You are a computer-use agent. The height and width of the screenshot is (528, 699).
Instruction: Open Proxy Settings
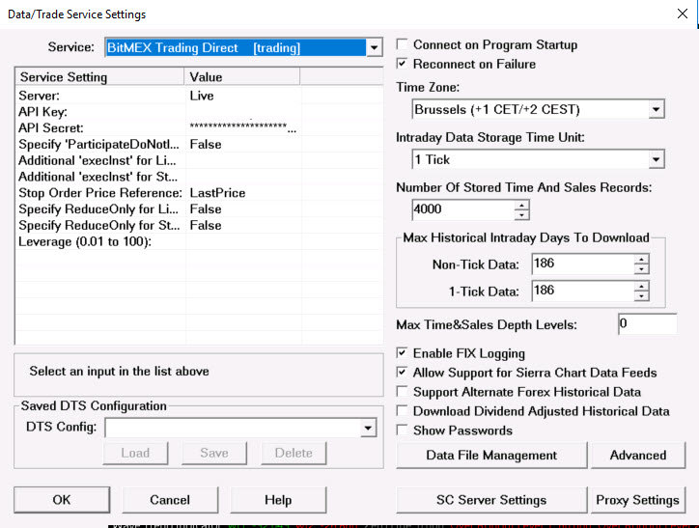click(637, 500)
